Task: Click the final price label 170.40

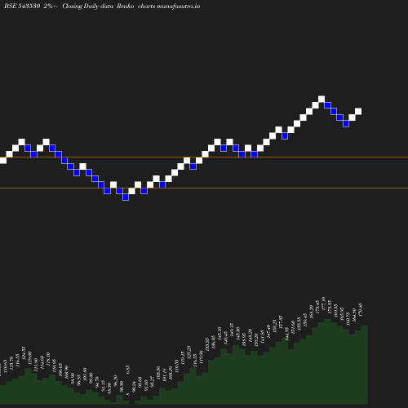Action: click(360, 309)
